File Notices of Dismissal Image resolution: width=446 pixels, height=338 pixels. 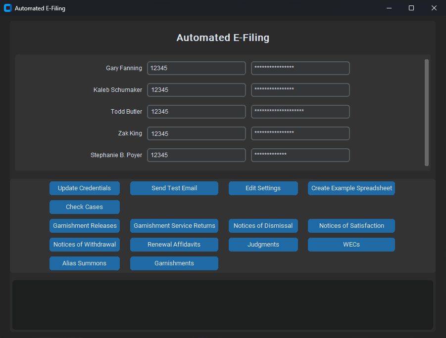[x=263, y=226]
